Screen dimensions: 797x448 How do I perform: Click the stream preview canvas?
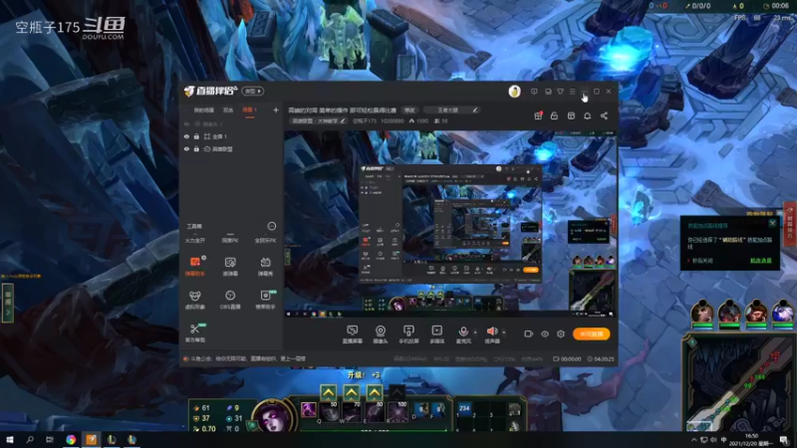pyautogui.click(x=450, y=224)
